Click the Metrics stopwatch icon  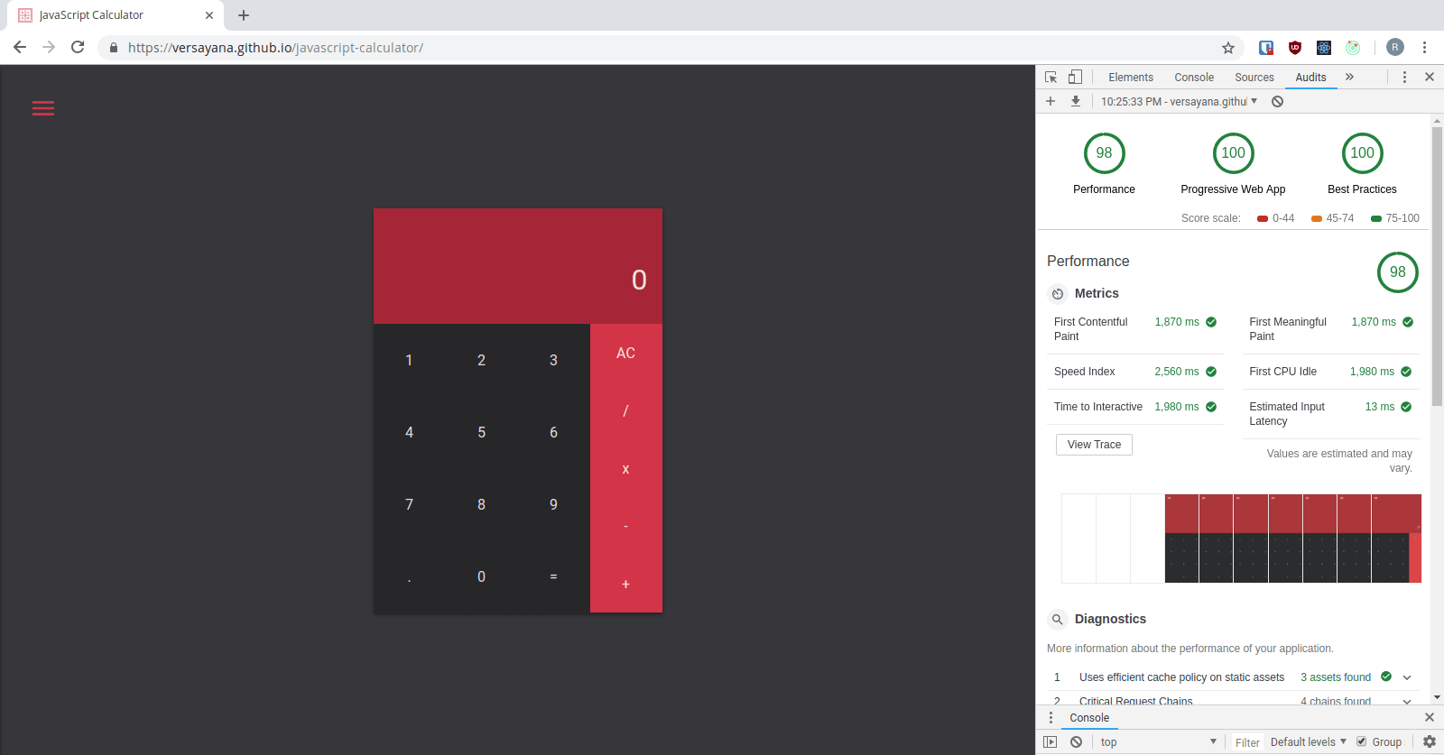tap(1058, 294)
